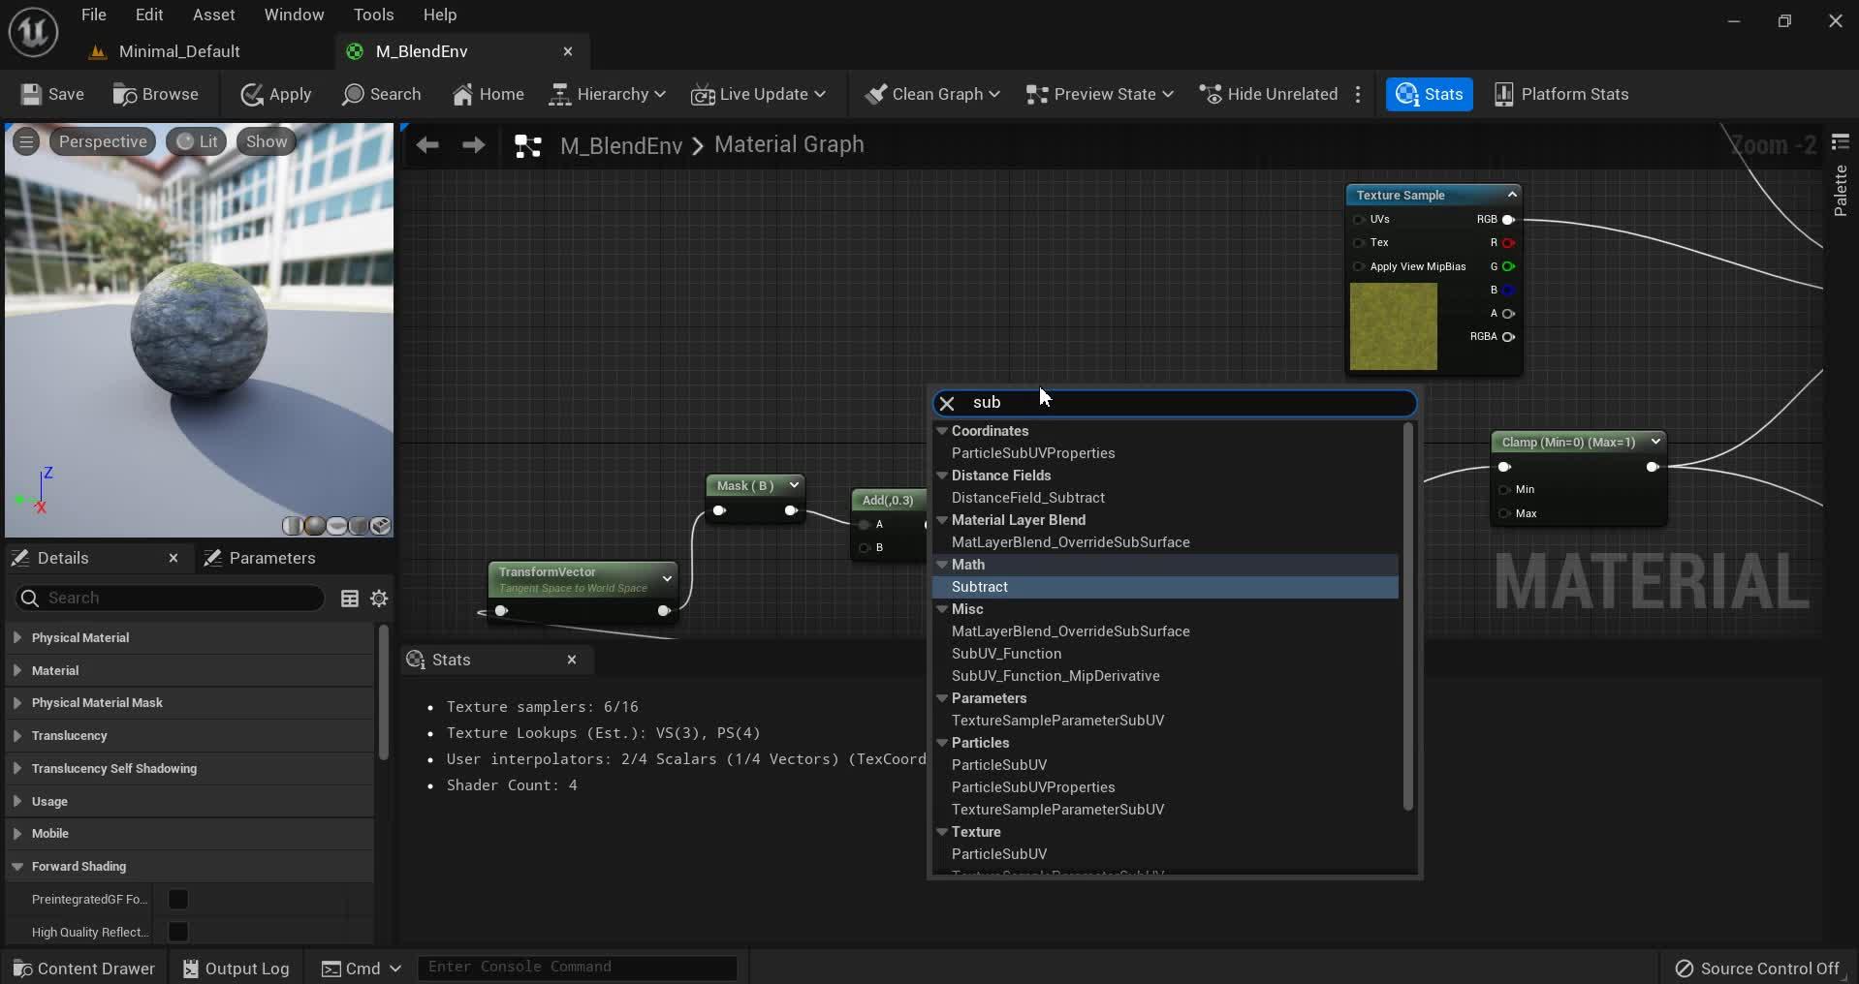Click the back navigation arrow in graph
1859x984 pixels.
click(x=427, y=145)
